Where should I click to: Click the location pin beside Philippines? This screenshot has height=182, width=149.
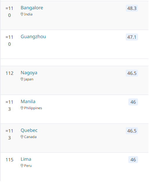tap(22, 108)
